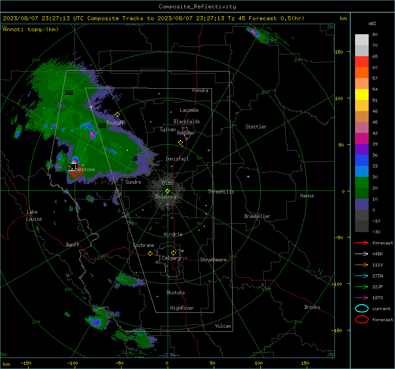Click the Okotoks town label

click(x=176, y=293)
